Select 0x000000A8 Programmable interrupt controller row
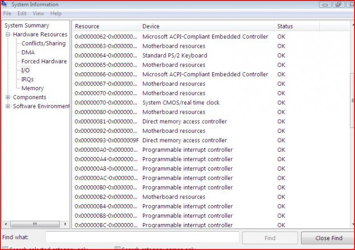This screenshot has height=250, width=355. pyautogui.click(x=180, y=169)
